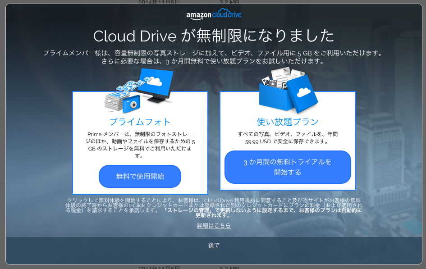Click the blue box of files illustration
The width and height of the screenshot is (426, 269).
288,91
